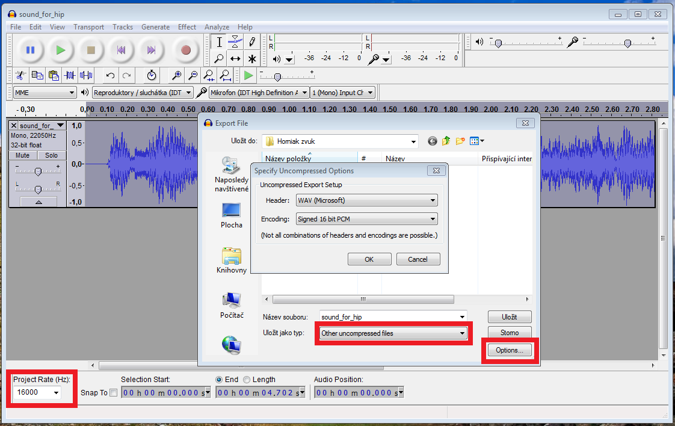Open the Effect menu

coord(186,27)
